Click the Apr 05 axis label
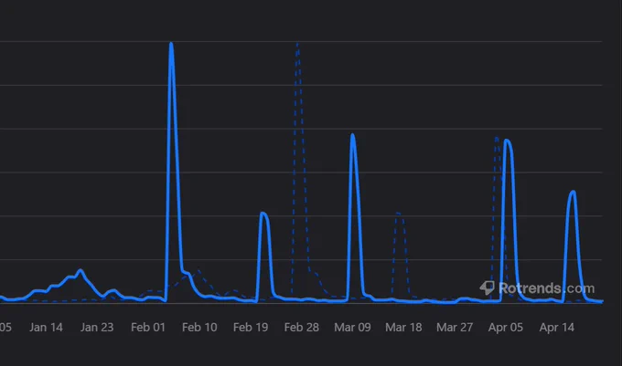622x366 pixels. (x=505, y=328)
